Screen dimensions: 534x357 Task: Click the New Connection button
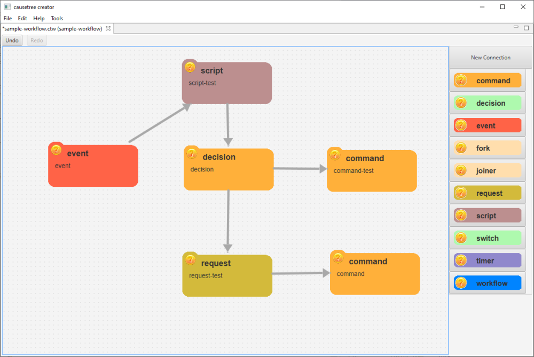pyautogui.click(x=490, y=58)
